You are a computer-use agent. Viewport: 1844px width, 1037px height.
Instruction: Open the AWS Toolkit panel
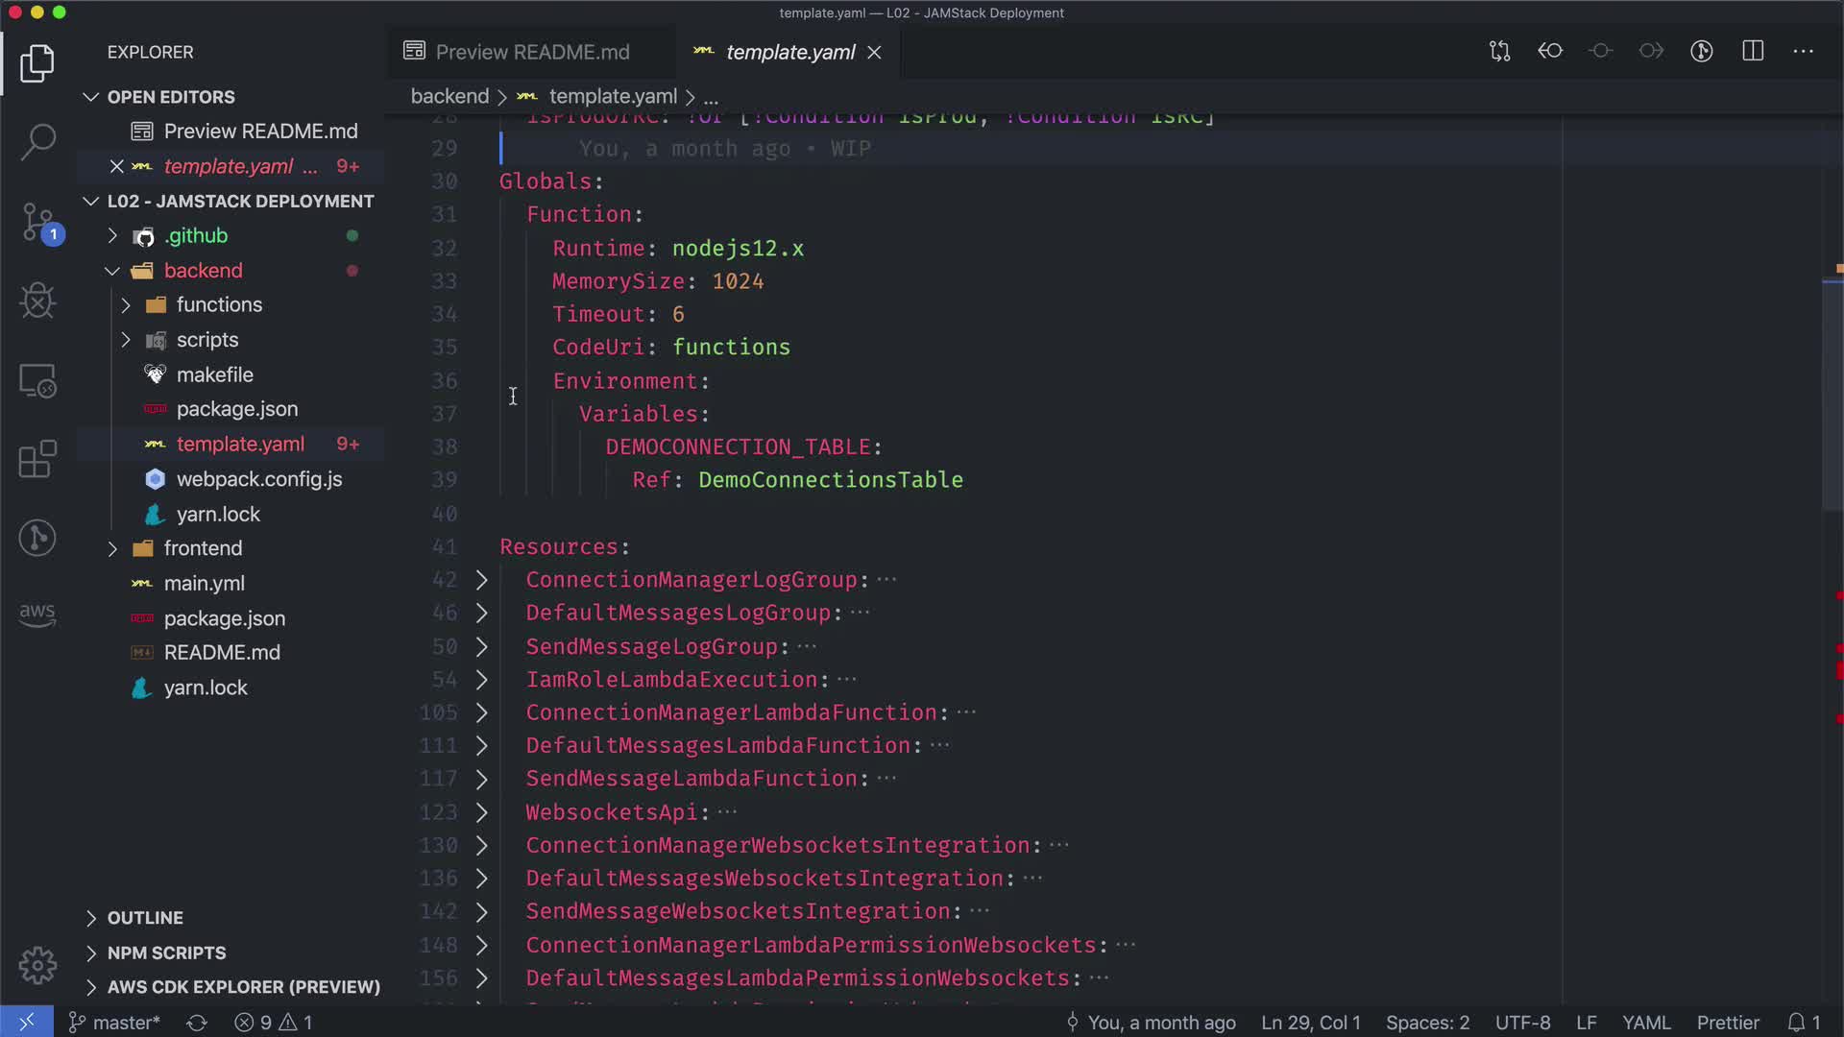pos(37,614)
